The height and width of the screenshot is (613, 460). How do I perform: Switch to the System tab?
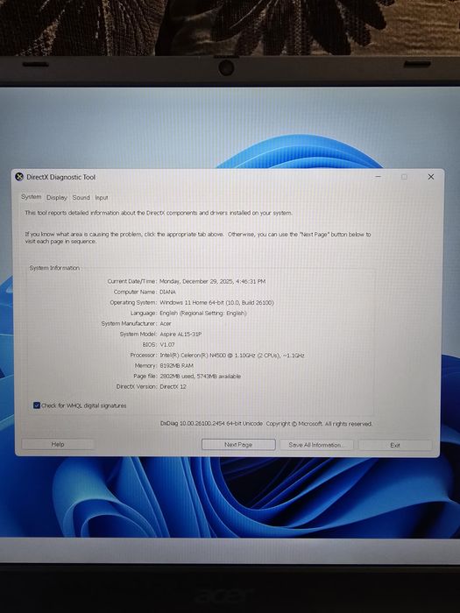(31, 197)
